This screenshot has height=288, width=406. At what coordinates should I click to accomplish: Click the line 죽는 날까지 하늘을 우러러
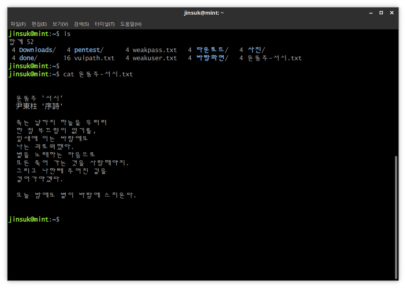[x=62, y=123]
